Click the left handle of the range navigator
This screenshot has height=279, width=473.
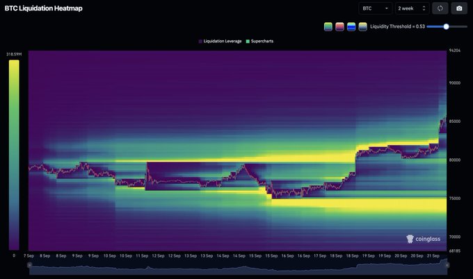pos(29,265)
